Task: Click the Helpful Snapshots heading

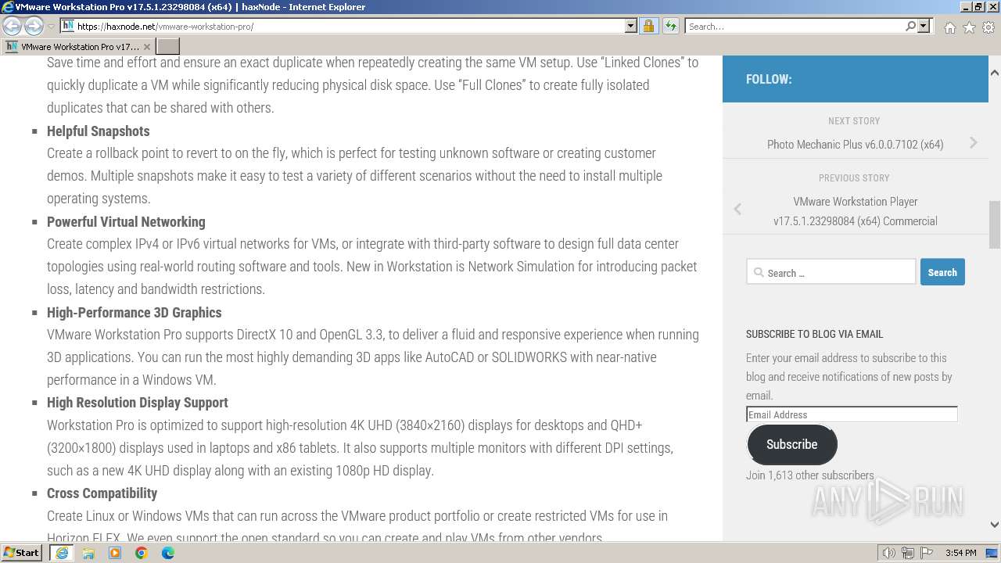Action: [98, 131]
